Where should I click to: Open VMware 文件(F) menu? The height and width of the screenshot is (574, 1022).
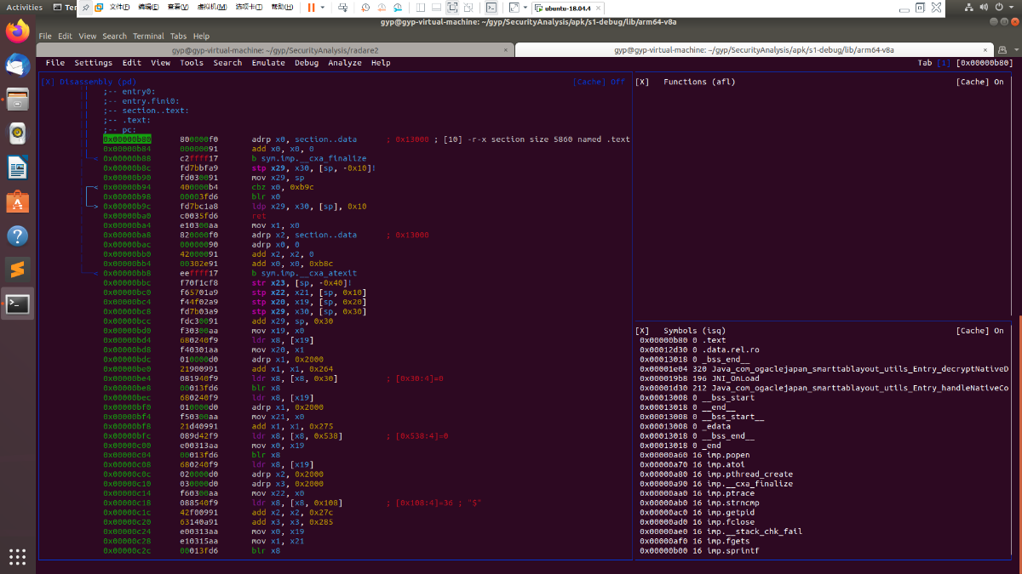pyautogui.click(x=120, y=7)
